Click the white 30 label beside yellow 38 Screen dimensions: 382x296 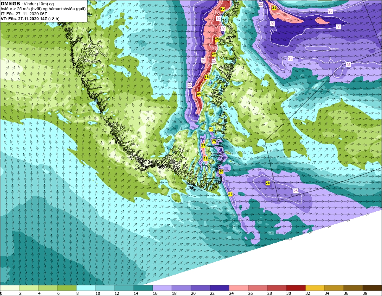pyautogui.click(x=272, y=24)
